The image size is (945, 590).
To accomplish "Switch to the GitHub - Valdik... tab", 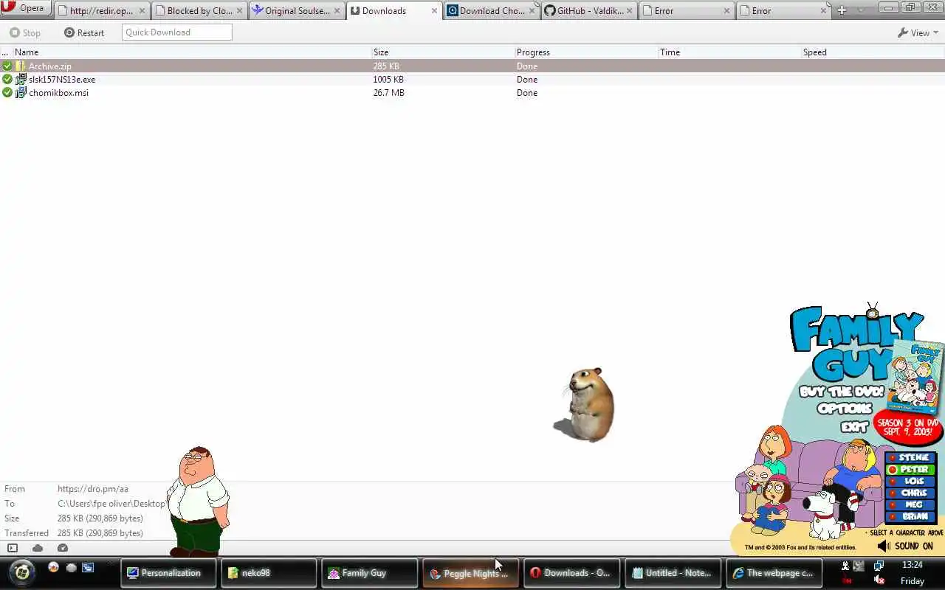I will [589, 10].
